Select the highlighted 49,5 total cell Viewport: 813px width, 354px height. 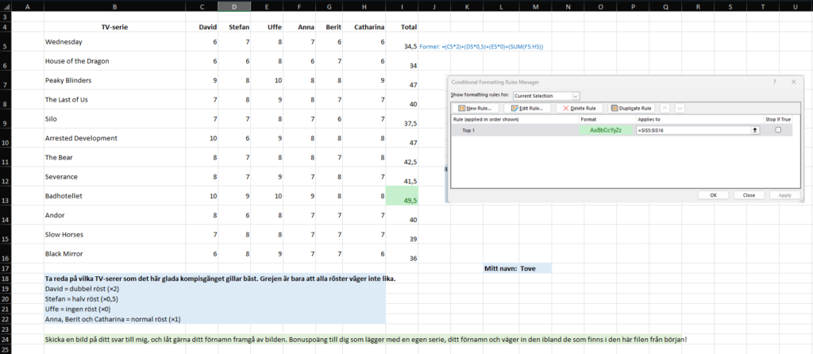click(402, 195)
